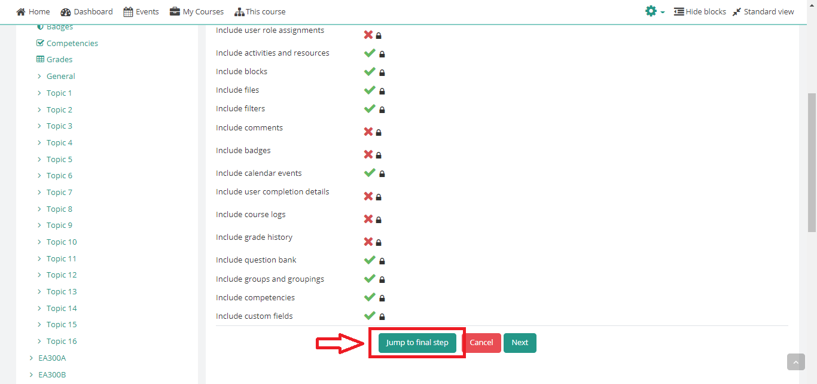Click green check for question bank
Screen dimensions: 817x384
(370, 260)
